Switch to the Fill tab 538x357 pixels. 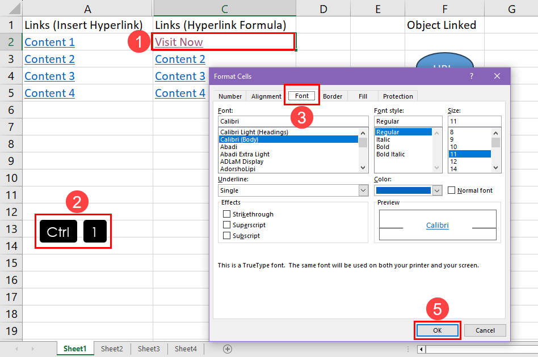(363, 96)
